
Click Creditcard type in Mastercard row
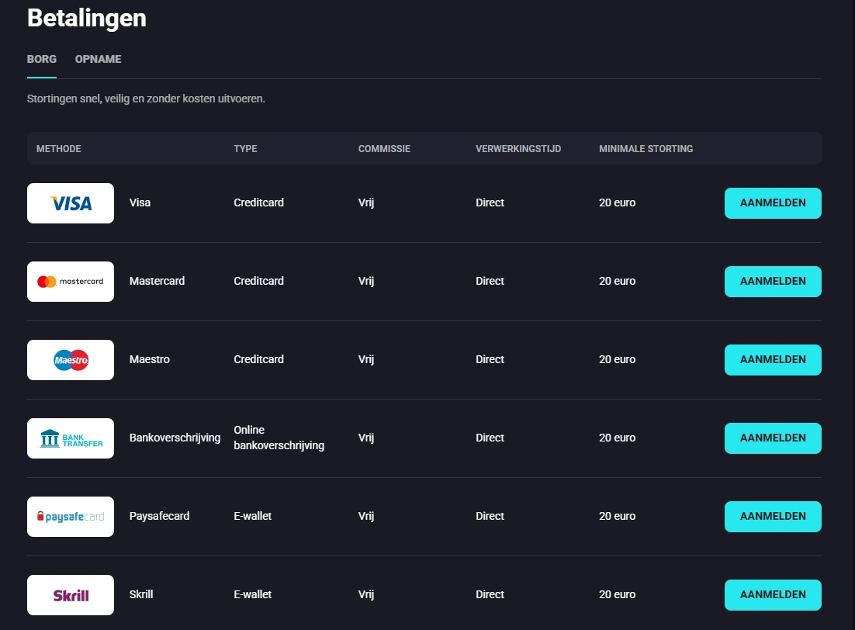(x=259, y=281)
